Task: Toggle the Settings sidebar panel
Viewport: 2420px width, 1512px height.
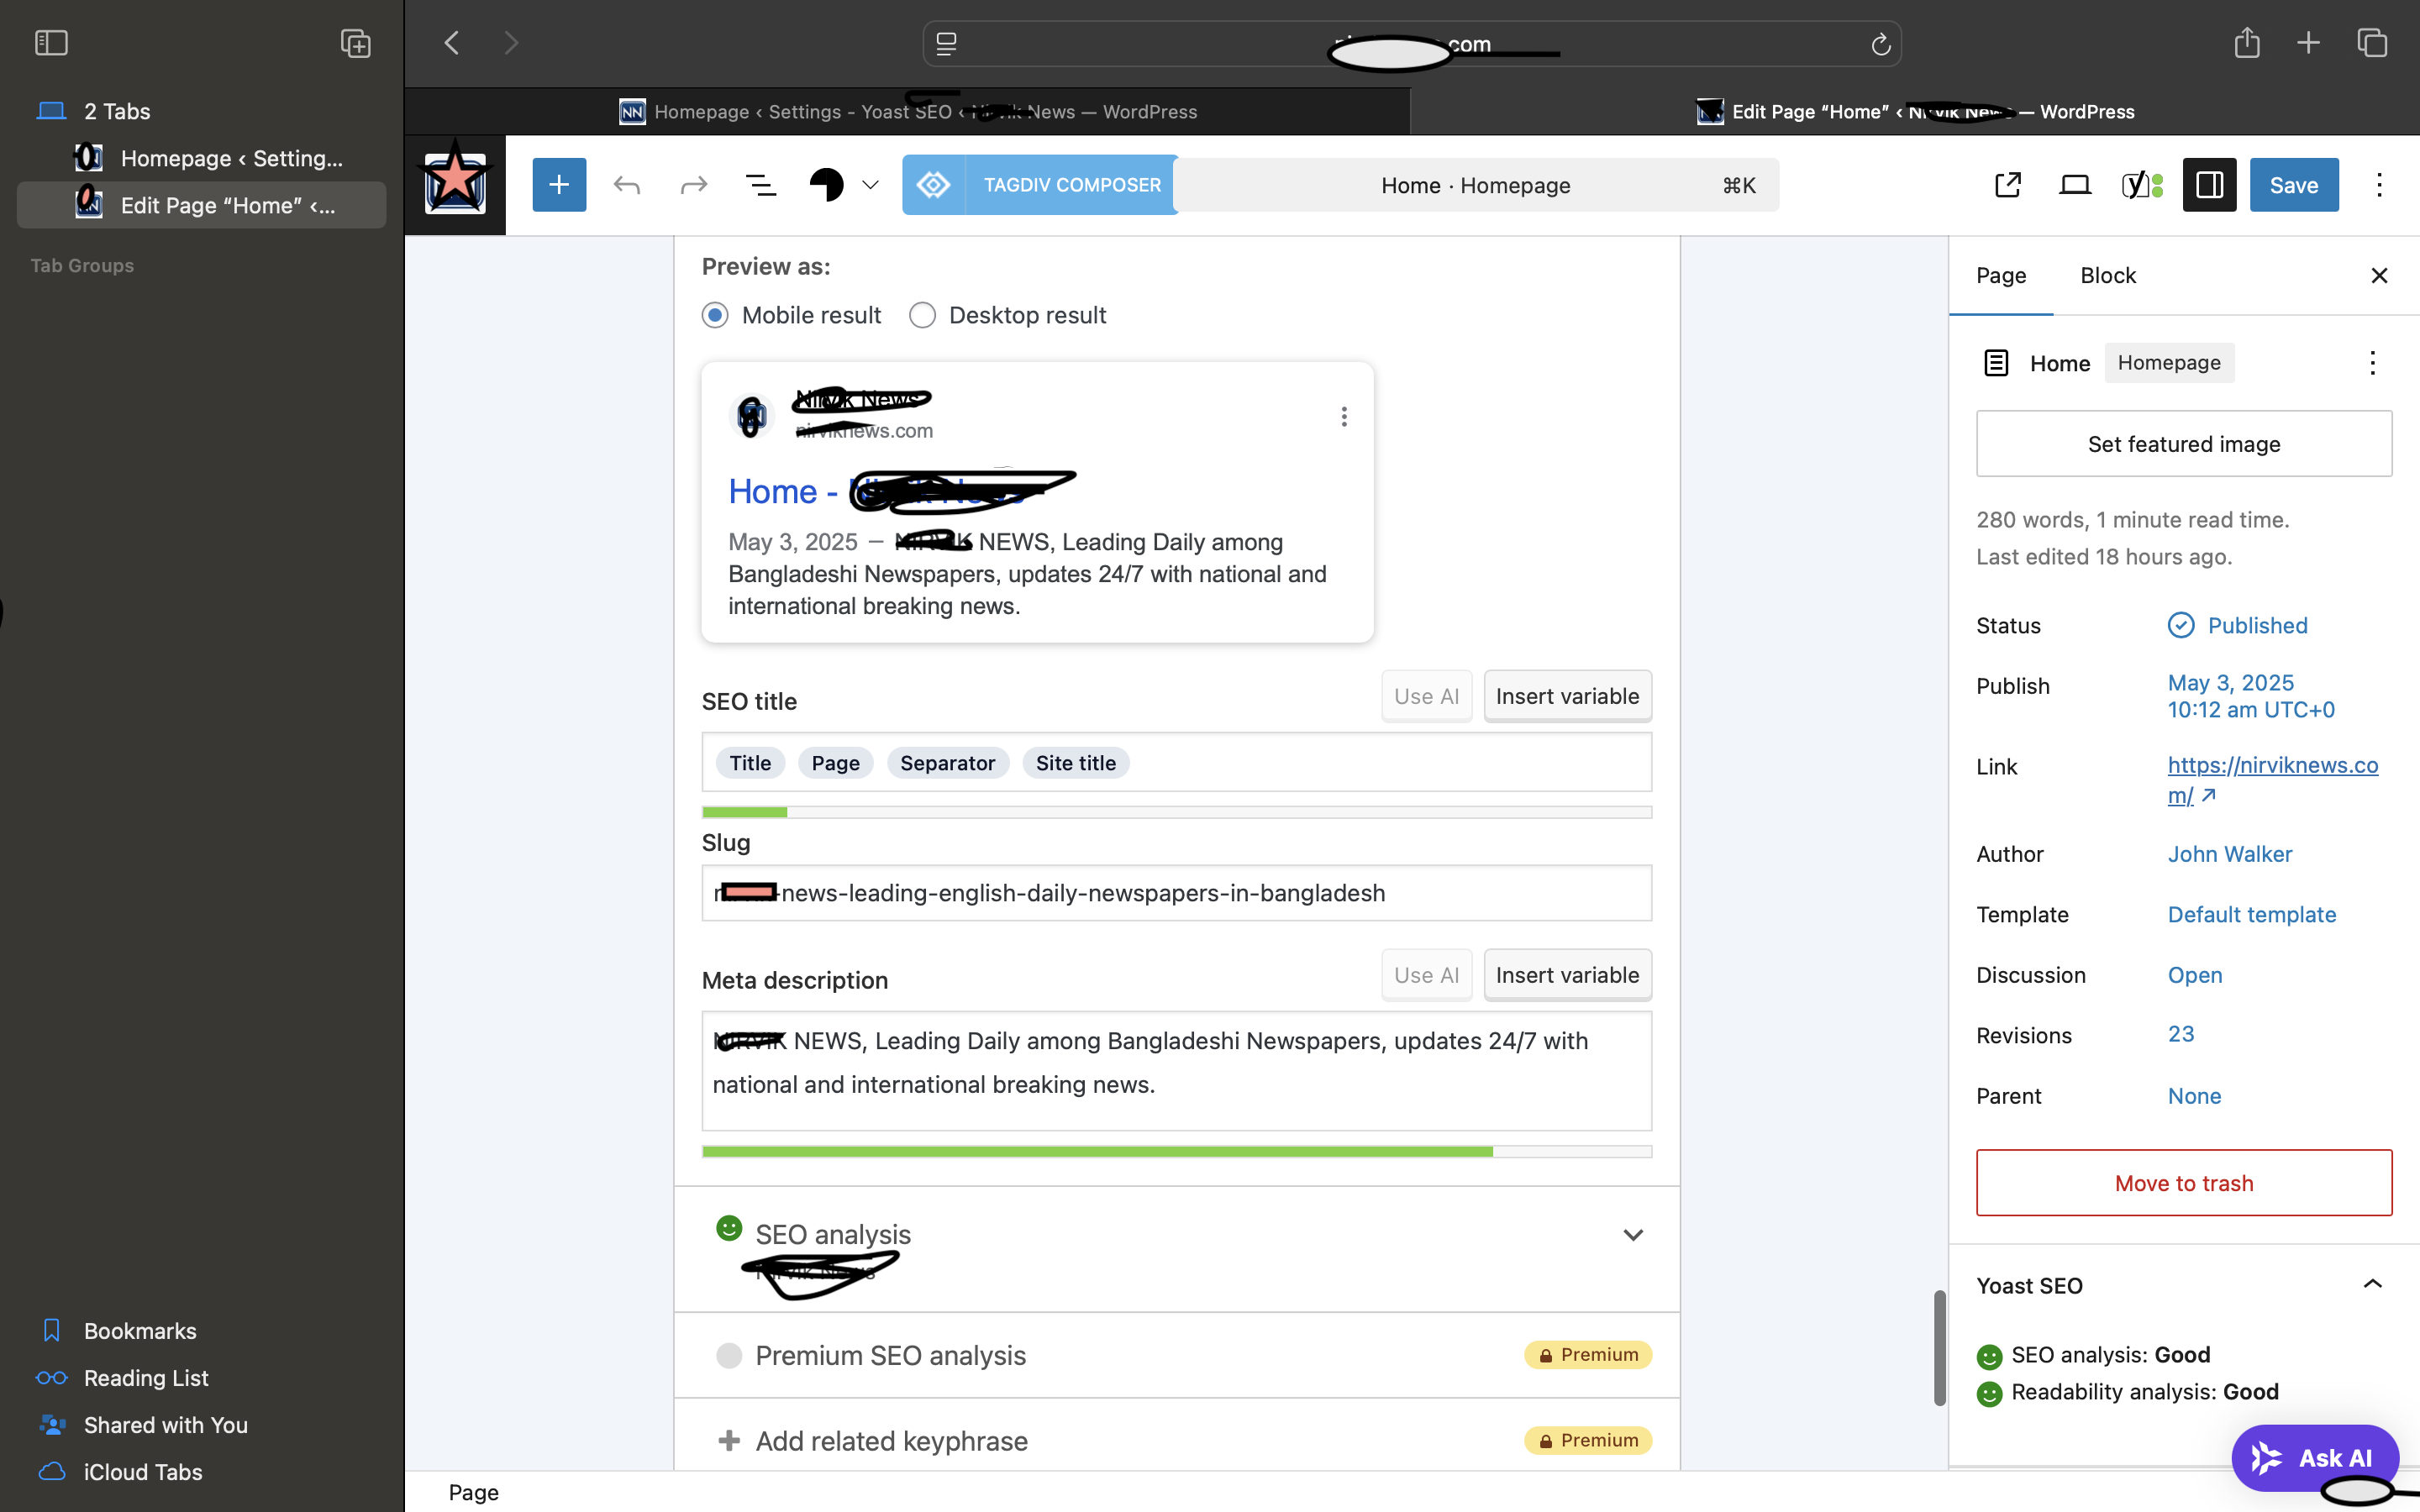Action: click(x=2208, y=184)
